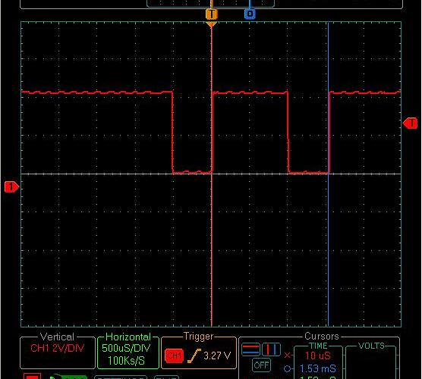Select the red X cursor 10 uS reading
422x379 pixels.
tap(317, 356)
